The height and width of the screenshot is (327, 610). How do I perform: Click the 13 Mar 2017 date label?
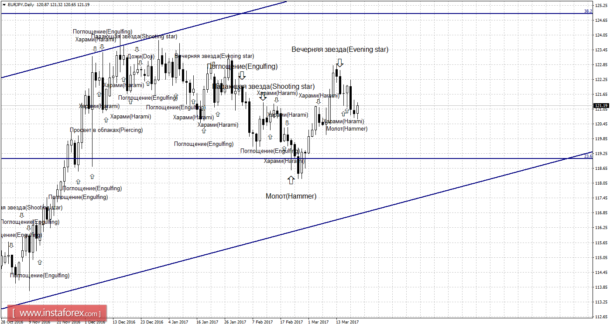(347, 322)
